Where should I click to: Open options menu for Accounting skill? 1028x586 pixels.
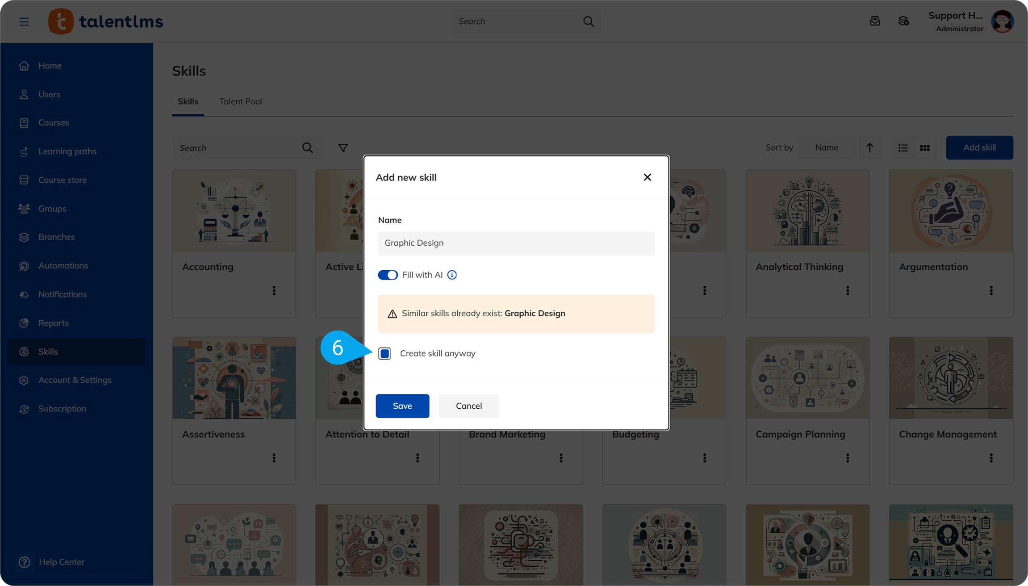274,291
